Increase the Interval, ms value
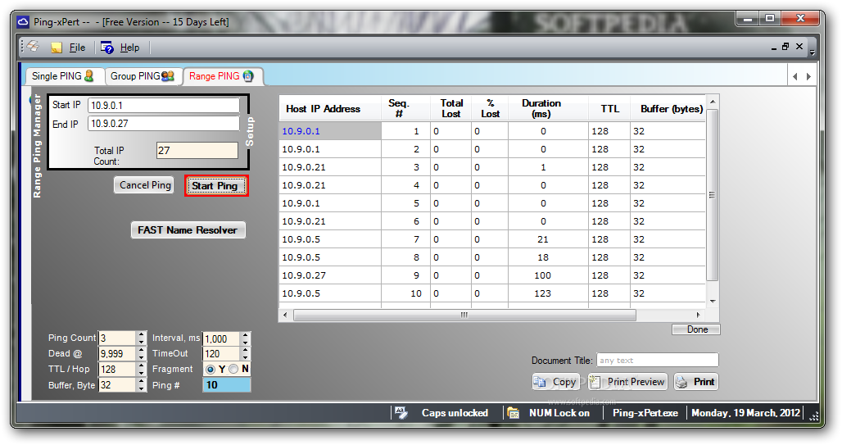This screenshot has height=445, width=842. pyautogui.click(x=246, y=335)
